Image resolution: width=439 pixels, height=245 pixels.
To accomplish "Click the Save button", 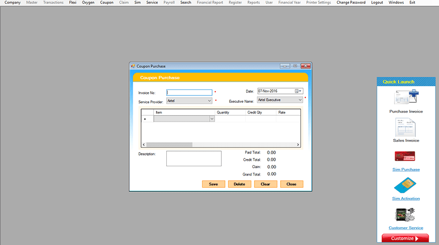I will click(x=214, y=184).
